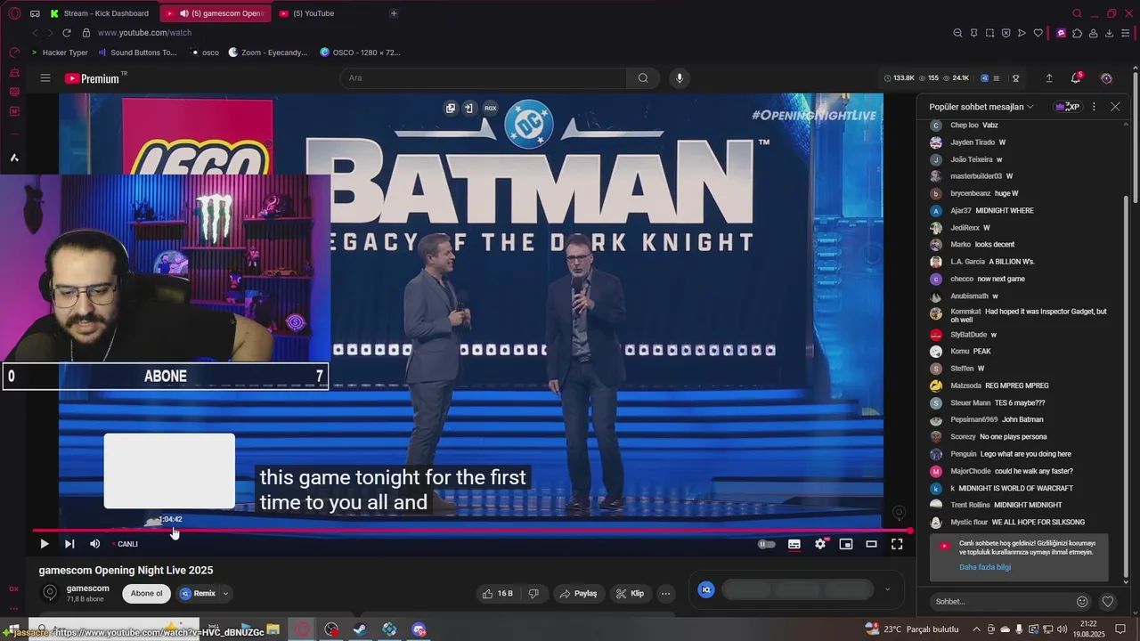
Task: Open chat emoji picker
Action: click(1082, 602)
